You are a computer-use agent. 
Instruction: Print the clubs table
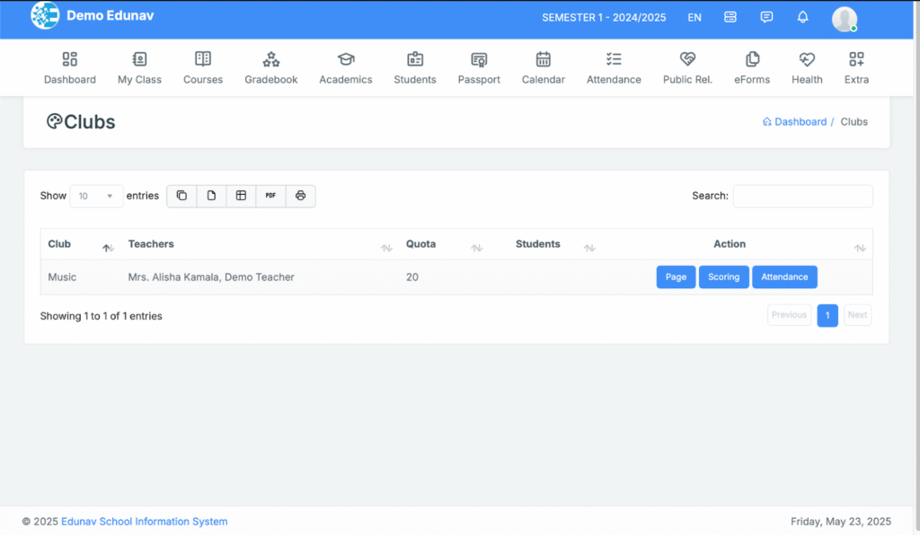pyautogui.click(x=300, y=196)
